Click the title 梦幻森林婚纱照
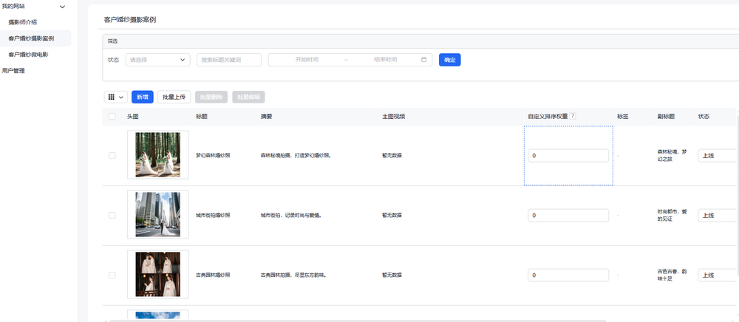The width and height of the screenshot is (739, 322). 213,155
